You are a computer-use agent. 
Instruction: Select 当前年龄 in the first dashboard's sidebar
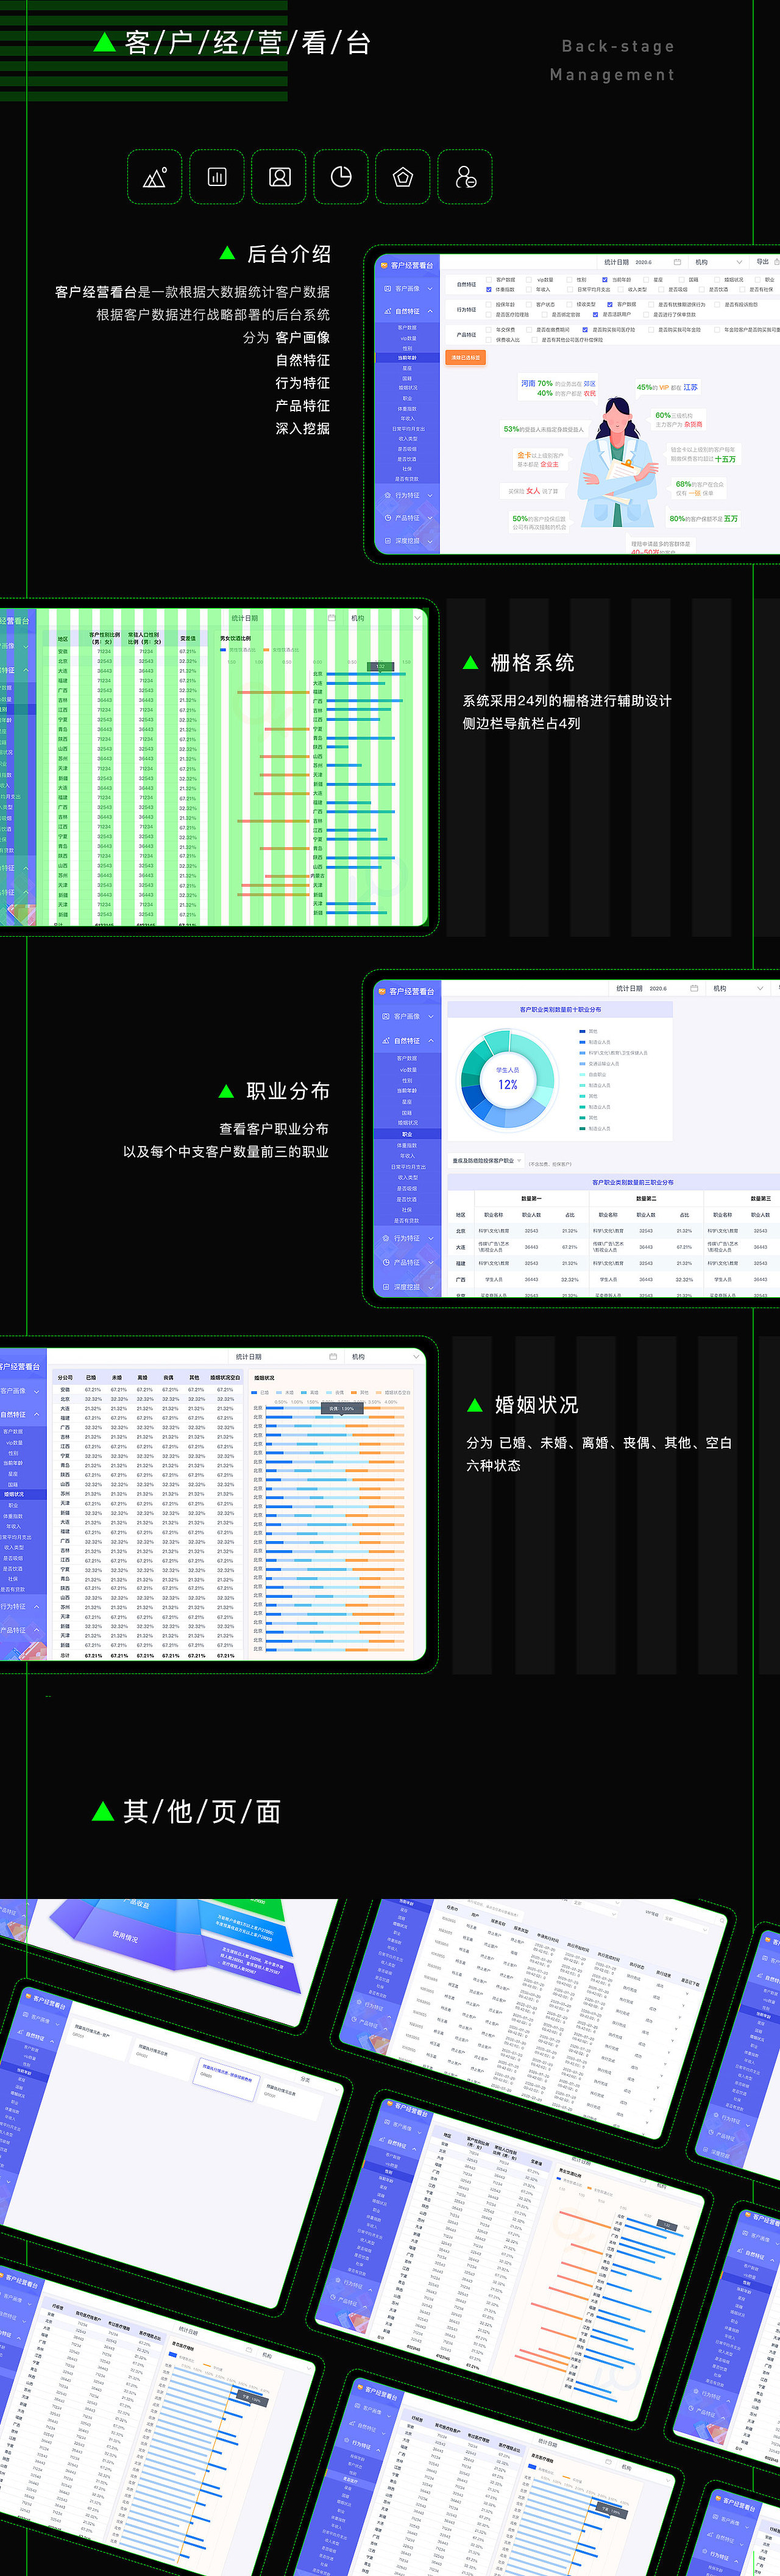click(x=408, y=357)
